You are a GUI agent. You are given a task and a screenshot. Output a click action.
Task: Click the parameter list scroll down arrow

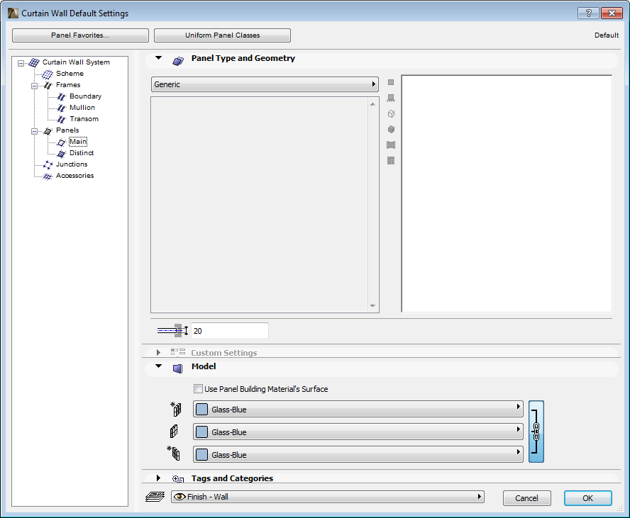click(372, 306)
